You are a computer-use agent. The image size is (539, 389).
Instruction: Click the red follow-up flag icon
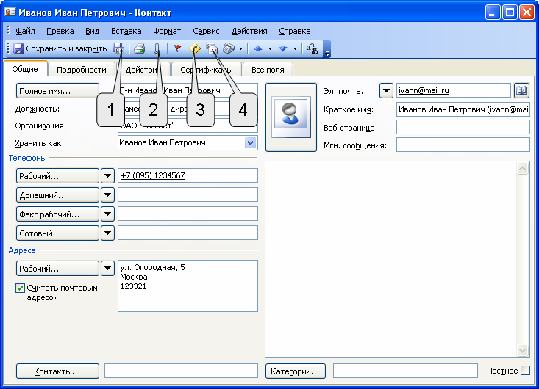(x=178, y=48)
